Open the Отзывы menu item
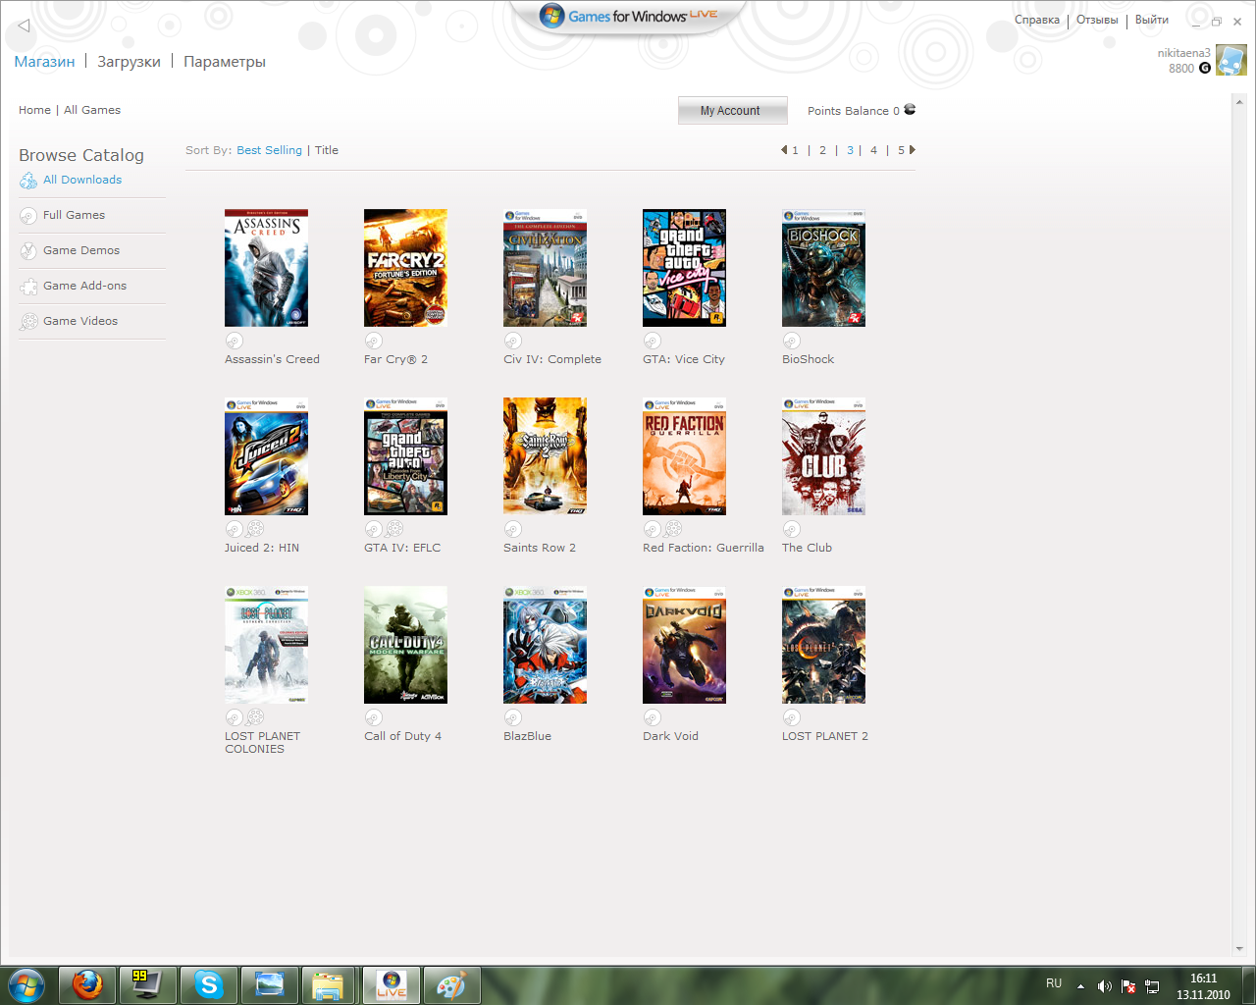1256x1005 pixels. [x=1097, y=20]
